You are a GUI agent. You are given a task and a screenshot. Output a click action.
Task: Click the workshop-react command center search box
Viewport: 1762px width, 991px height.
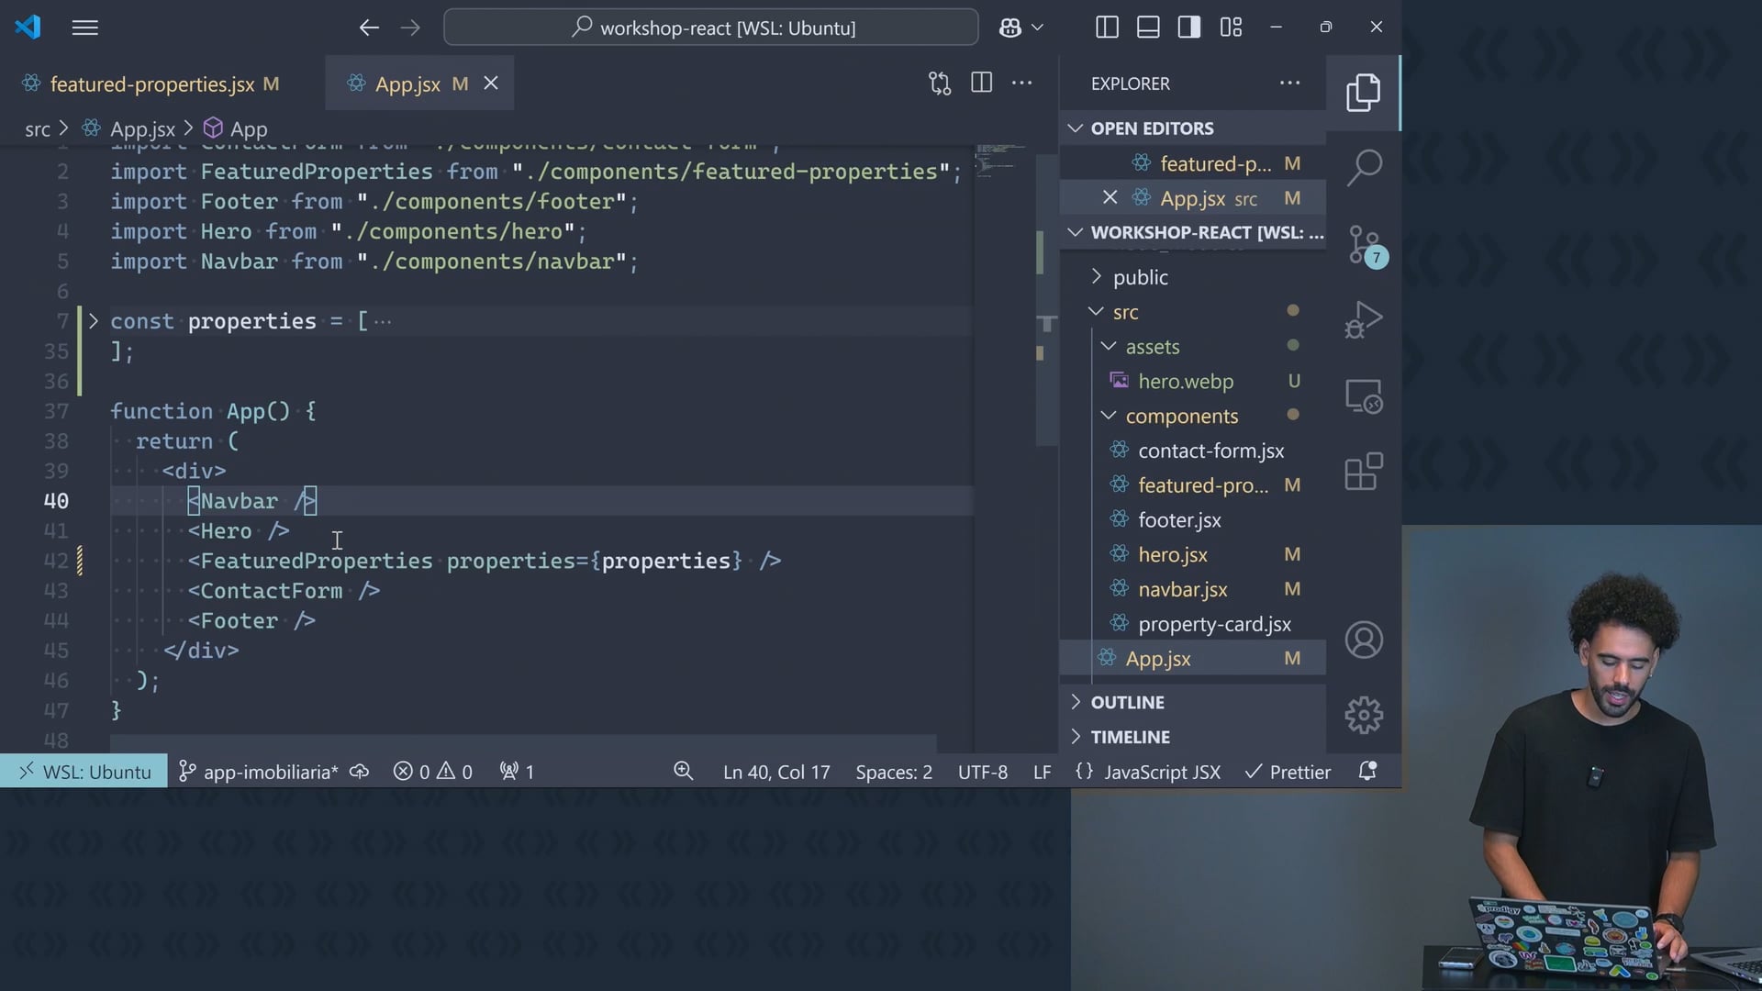(711, 28)
